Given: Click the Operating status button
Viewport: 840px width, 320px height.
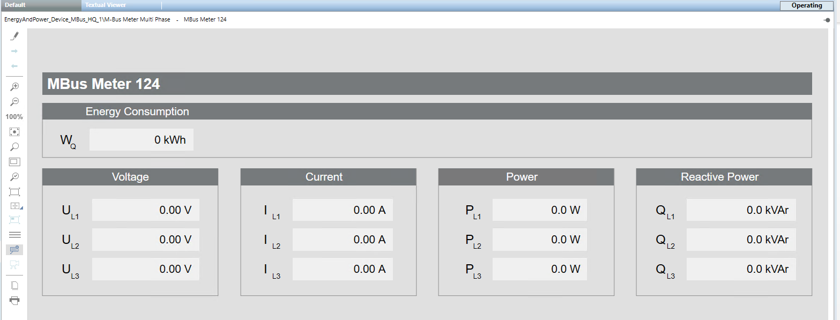Looking at the screenshot, I should (806, 5).
